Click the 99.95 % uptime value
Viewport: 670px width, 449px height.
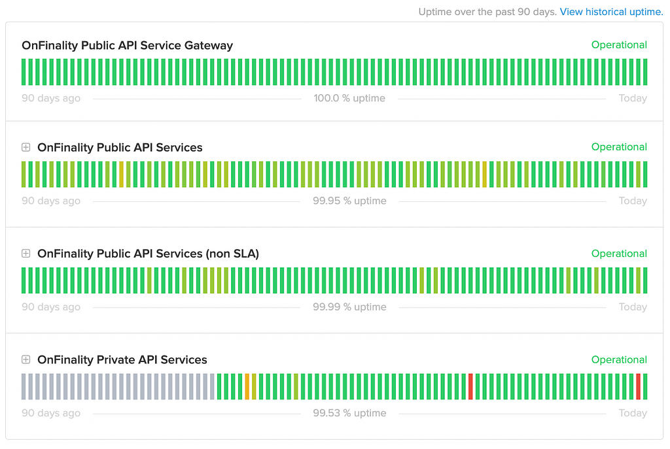349,201
